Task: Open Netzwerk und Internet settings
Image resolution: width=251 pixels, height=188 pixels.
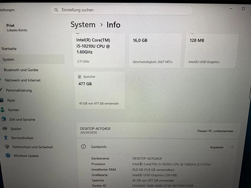Action: click(x=22, y=80)
